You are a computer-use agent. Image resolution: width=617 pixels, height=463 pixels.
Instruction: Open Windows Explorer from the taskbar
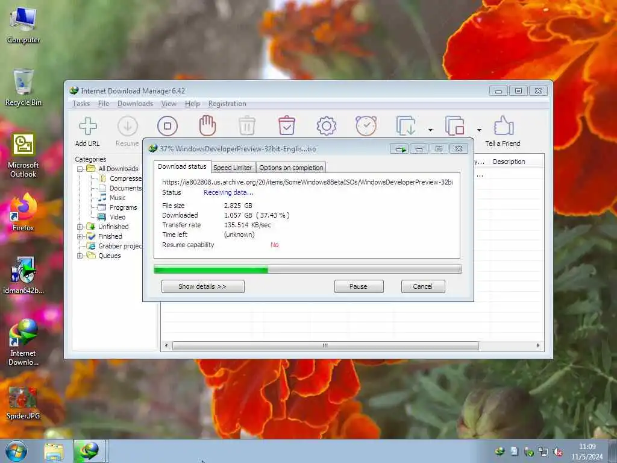pos(54,452)
